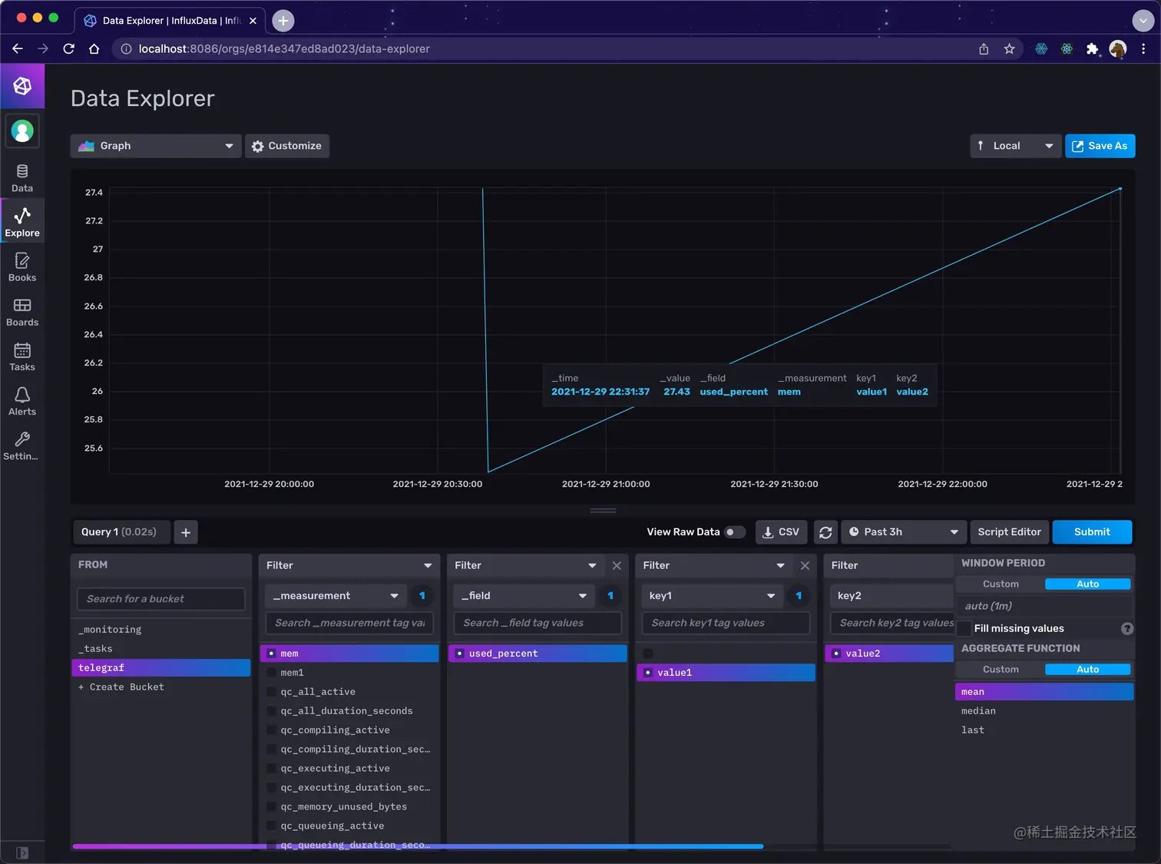
Task: Select the median aggregate function
Action: pyautogui.click(x=1044, y=711)
